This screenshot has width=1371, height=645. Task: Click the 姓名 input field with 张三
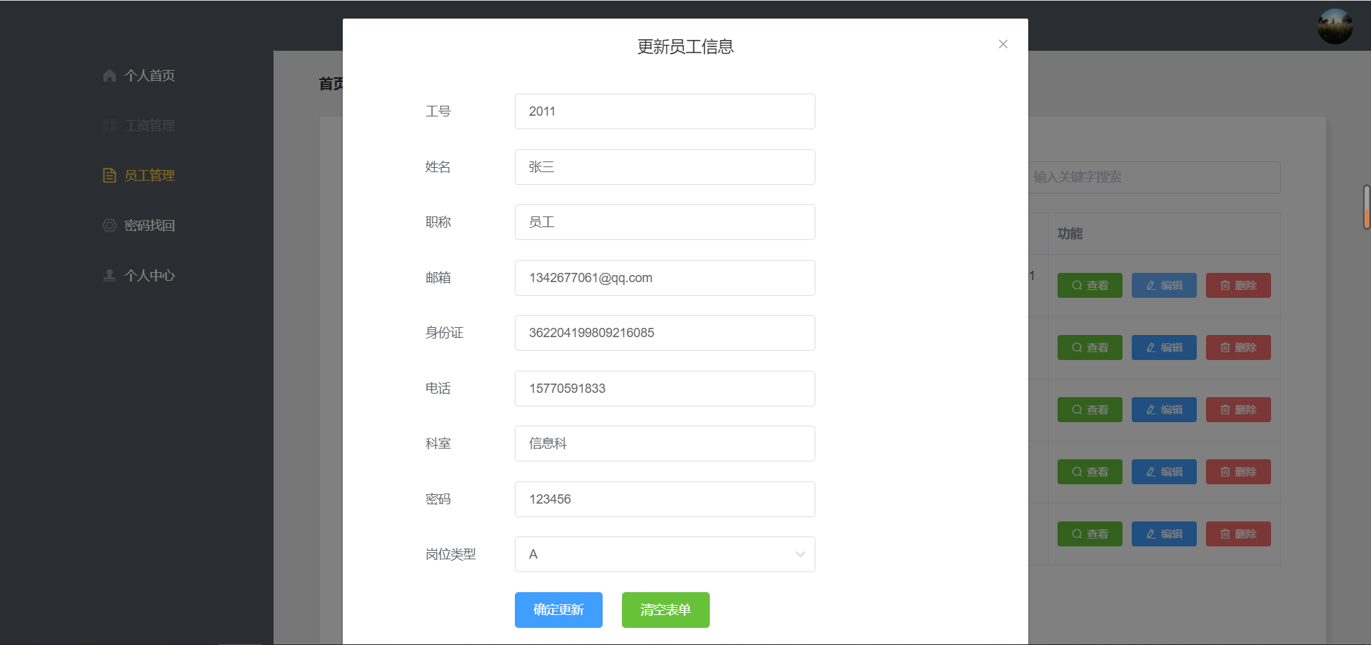[x=665, y=167]
